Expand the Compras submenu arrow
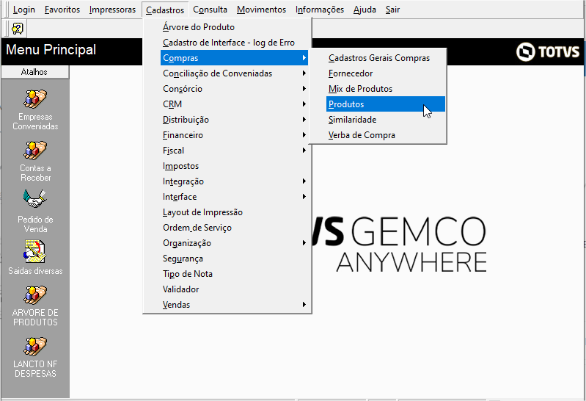 pos(304,58)
